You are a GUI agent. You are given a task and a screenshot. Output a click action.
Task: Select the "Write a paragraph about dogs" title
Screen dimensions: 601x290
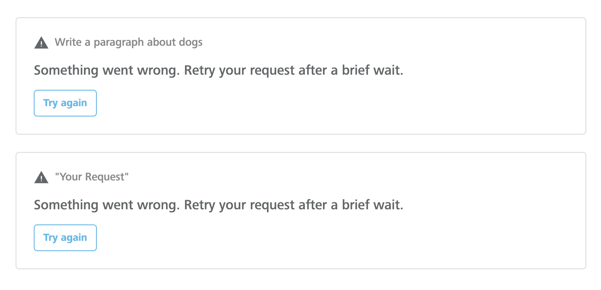[x=128, y=42]
